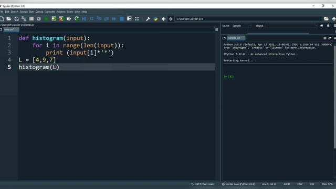Clear console variables with eraser icon
Viewport: 336px width, 189px height.
(x=330, y=38)
